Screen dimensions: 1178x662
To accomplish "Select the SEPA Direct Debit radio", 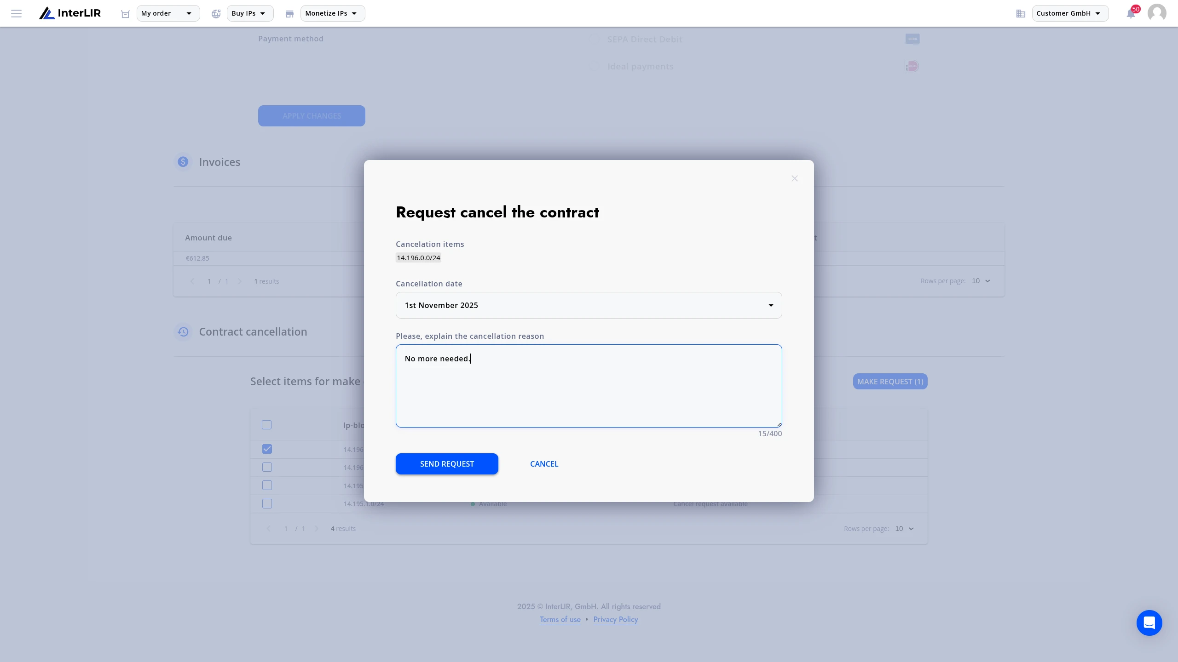I will (595, 39).
